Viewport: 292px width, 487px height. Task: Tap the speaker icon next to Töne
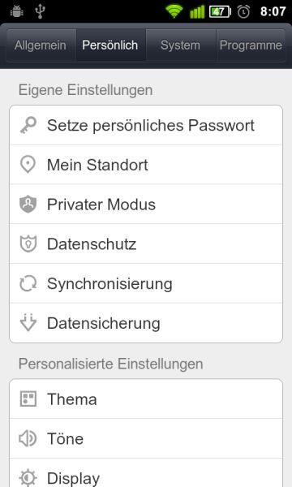point(28,438)
